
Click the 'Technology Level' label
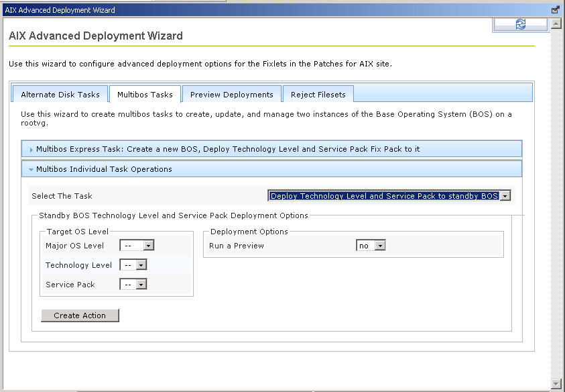78,265
